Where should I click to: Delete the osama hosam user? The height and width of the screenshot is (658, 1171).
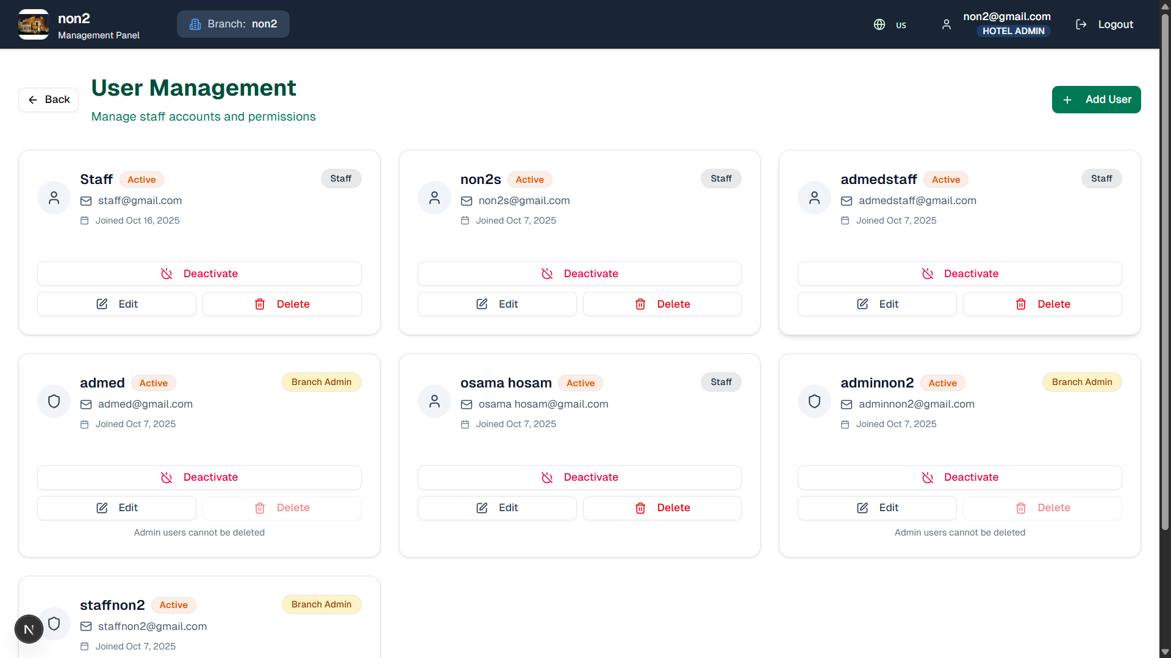tap(662, 508)
